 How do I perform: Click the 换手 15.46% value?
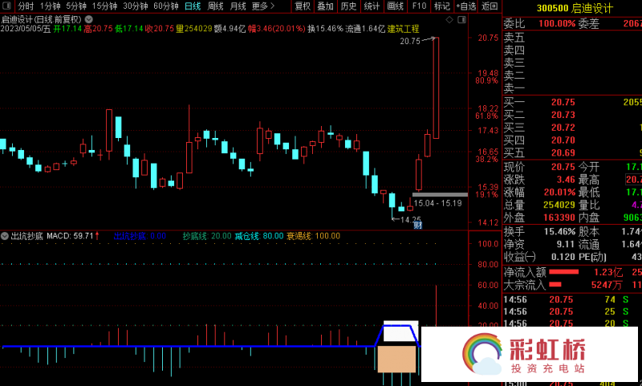click(559, 231)
